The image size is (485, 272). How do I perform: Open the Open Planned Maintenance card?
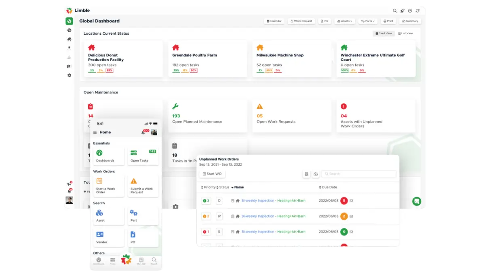tap(207, 116)
